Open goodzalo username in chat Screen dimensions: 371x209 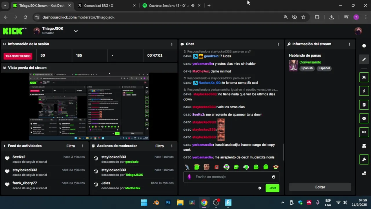212,56
